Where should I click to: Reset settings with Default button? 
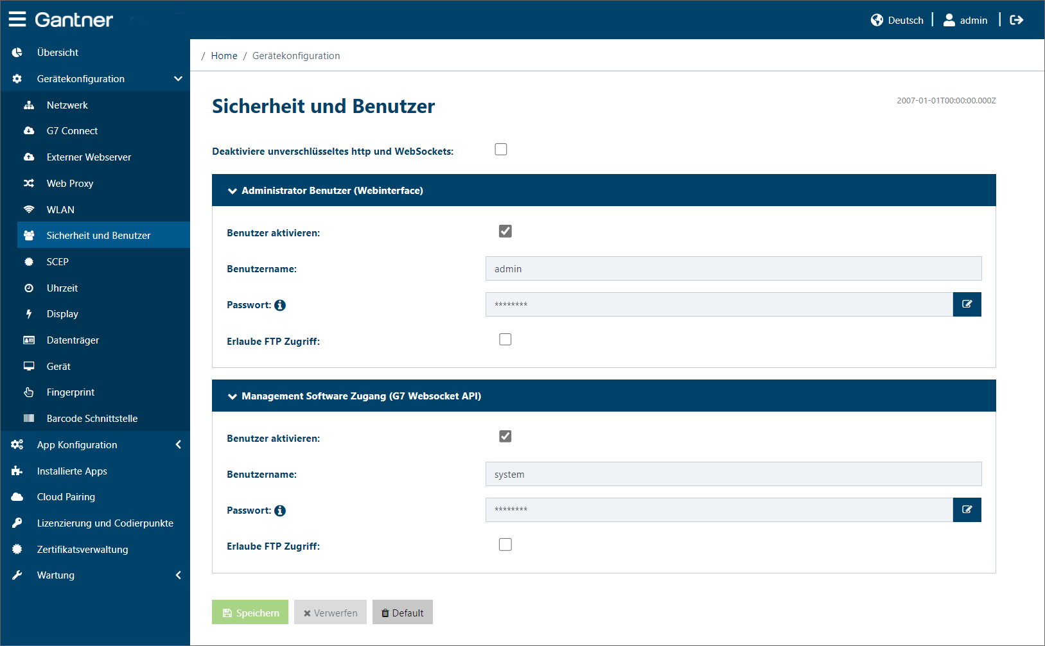[403, 612]
